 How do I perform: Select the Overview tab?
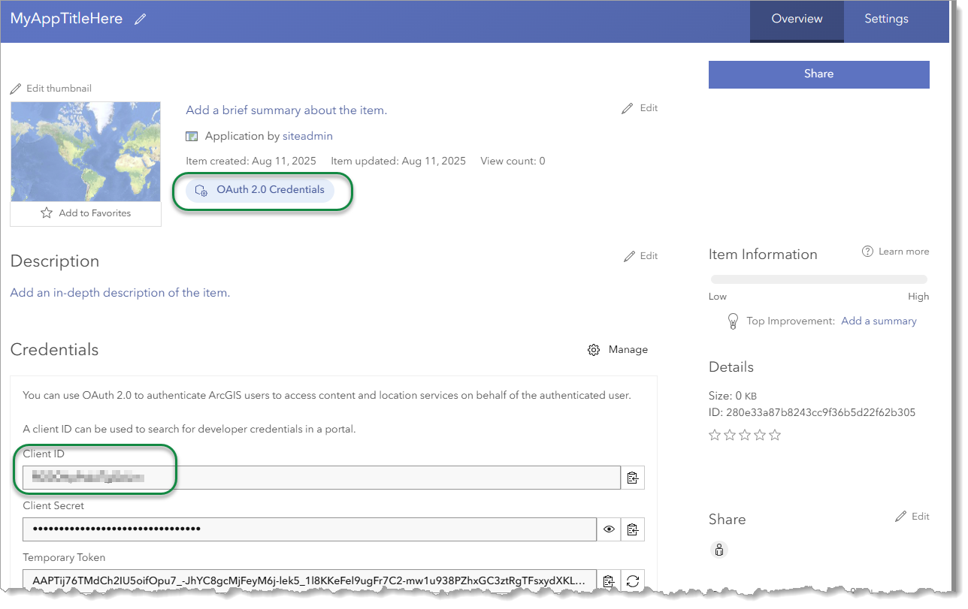(797, 20)
